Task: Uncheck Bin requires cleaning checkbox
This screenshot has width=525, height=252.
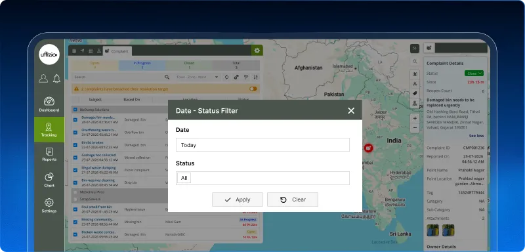Action: point(75,182)
